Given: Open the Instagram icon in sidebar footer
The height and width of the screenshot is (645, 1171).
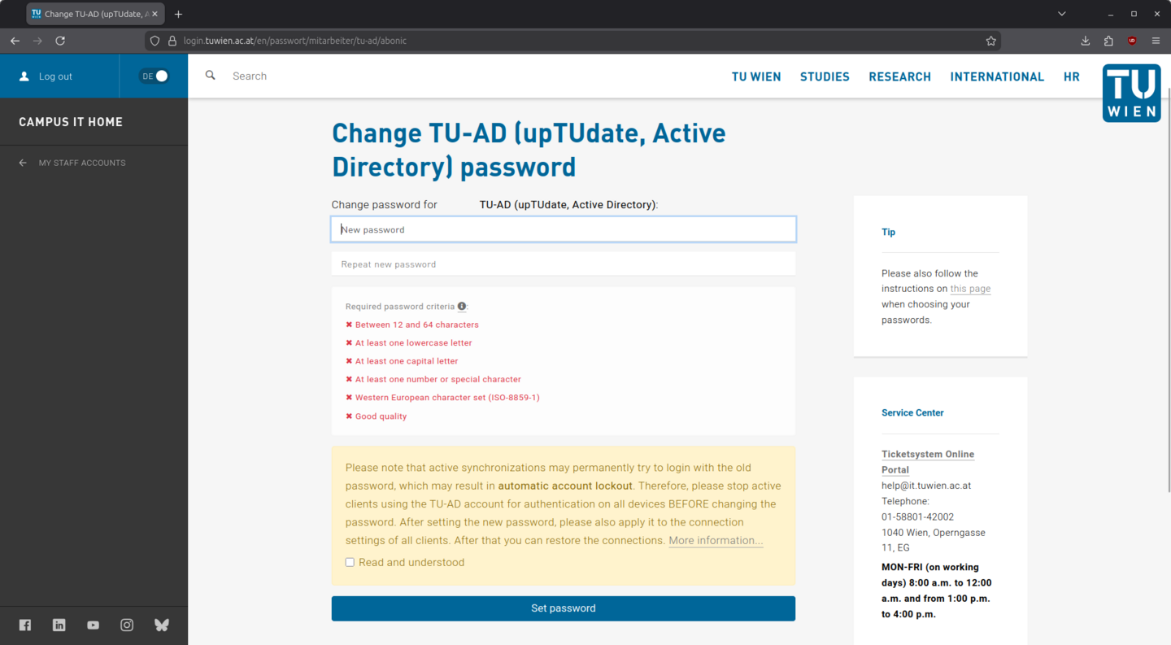Looking at the screenshot, I should pos(127,625).
